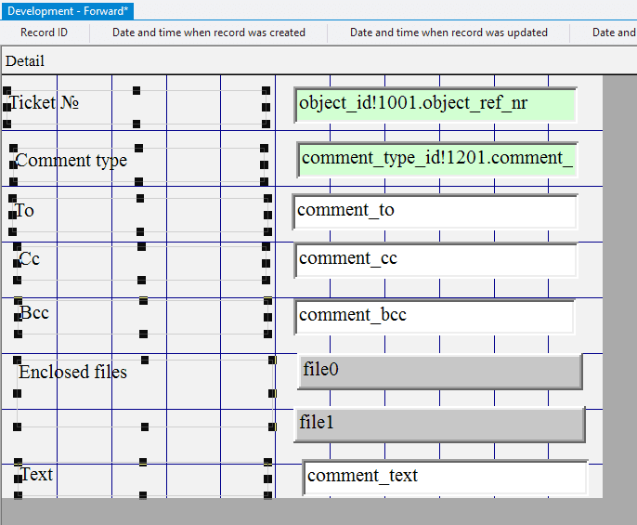Select the Bcc label
The height and width of the screenshot is (525, 637).
point(34,313)
